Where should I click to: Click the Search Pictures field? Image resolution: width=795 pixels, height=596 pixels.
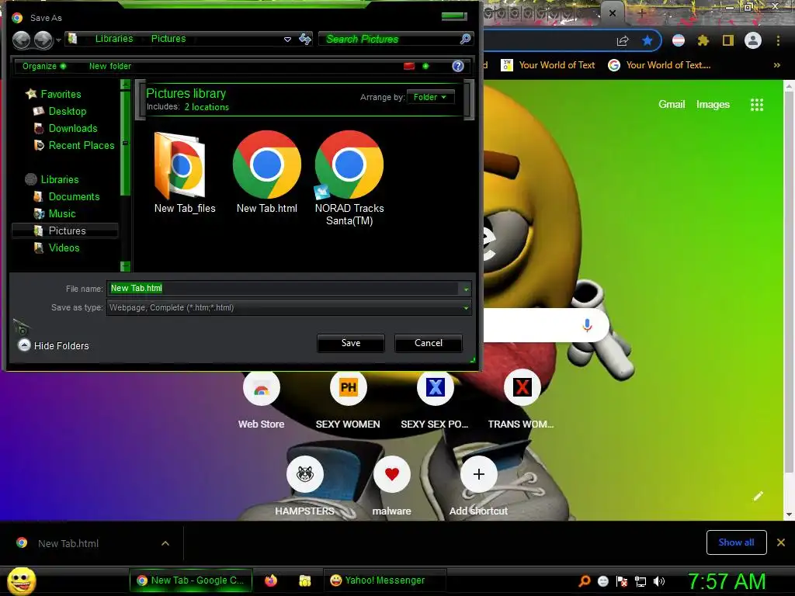pyautogui.click(x=391, y=39)
